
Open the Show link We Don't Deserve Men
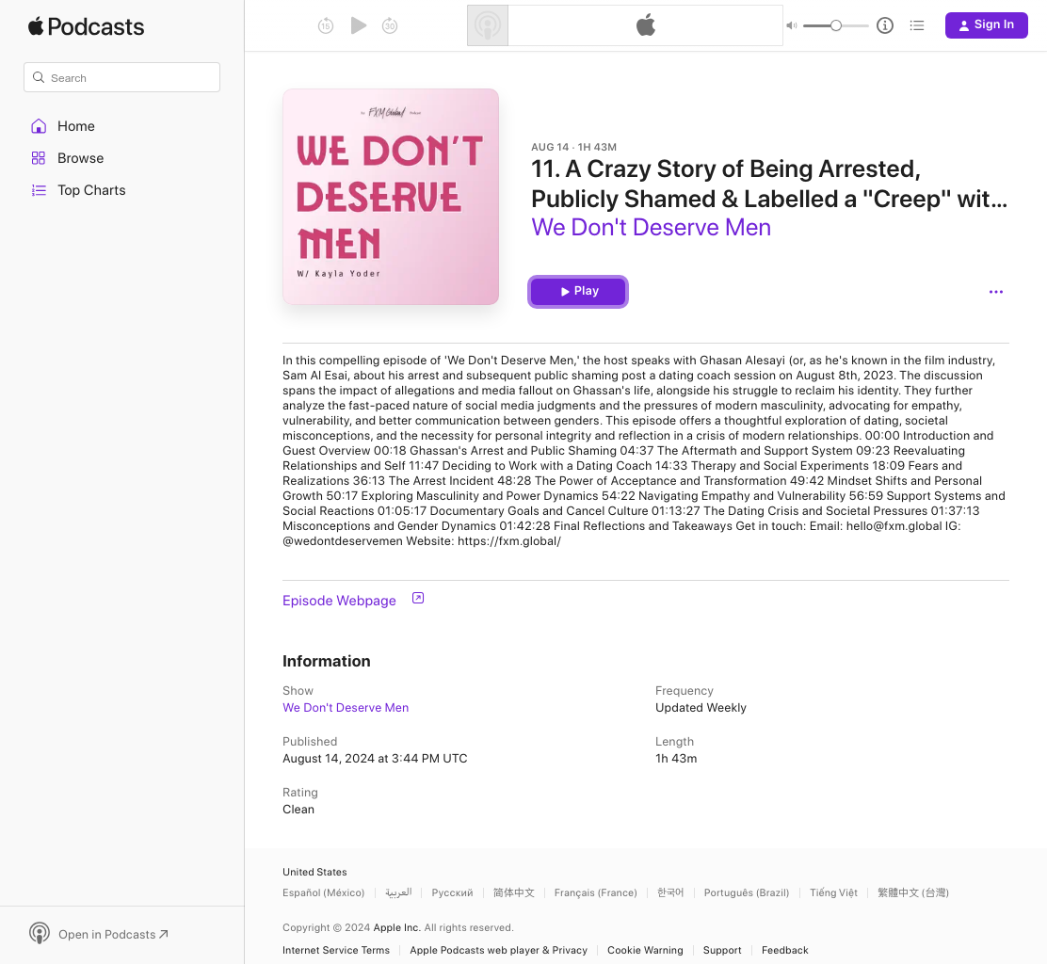pos(346,708)
